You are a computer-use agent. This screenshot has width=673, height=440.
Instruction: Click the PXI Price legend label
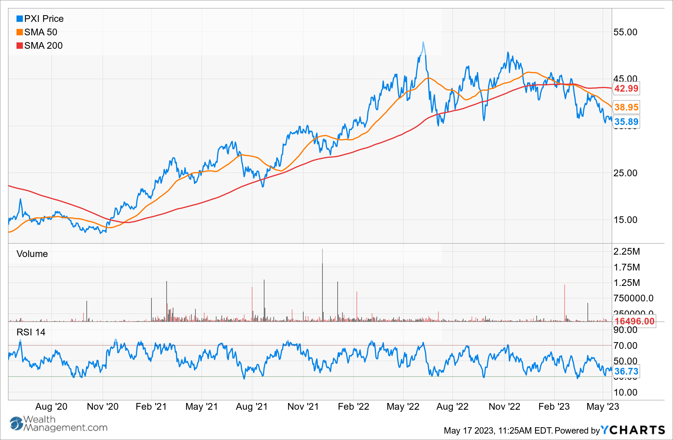[44, 19]
